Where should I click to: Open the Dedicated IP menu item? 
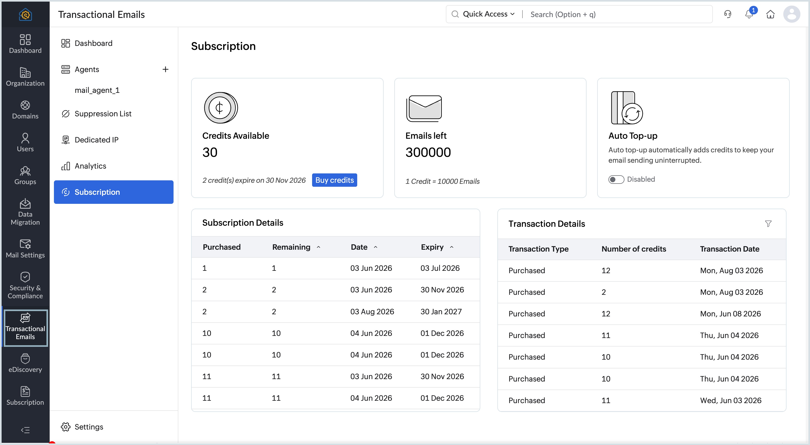pos(113,140)
